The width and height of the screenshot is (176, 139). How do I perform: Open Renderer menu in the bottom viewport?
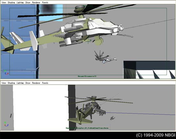tap(36, 83)
